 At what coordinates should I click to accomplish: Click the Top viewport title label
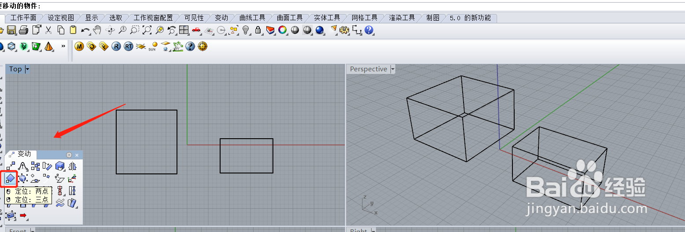pos(15,69)
